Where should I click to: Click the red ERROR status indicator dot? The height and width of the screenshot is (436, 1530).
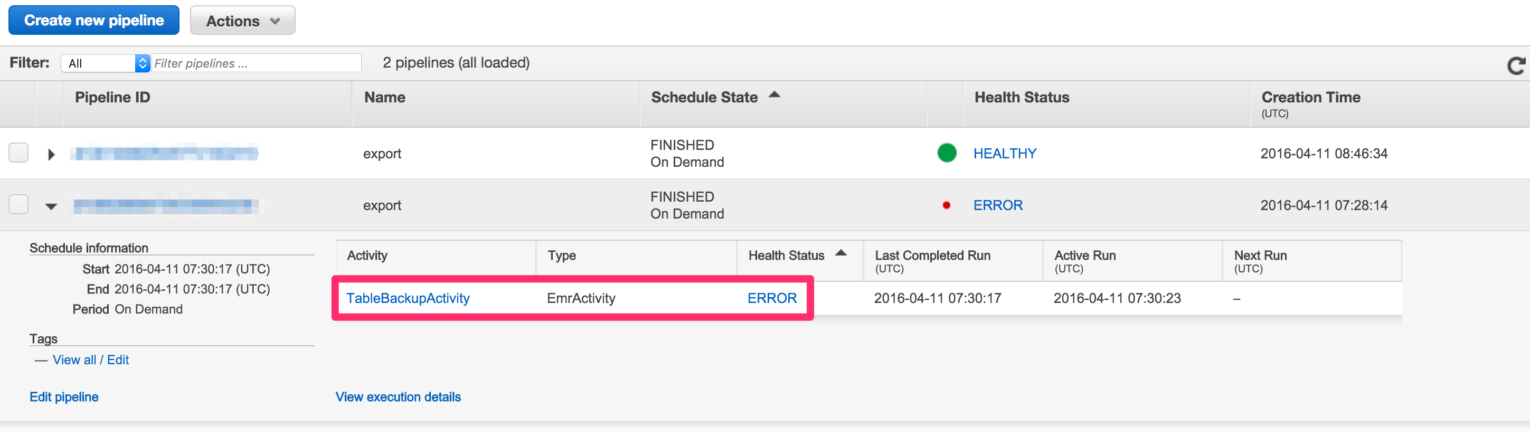[946, 205]
